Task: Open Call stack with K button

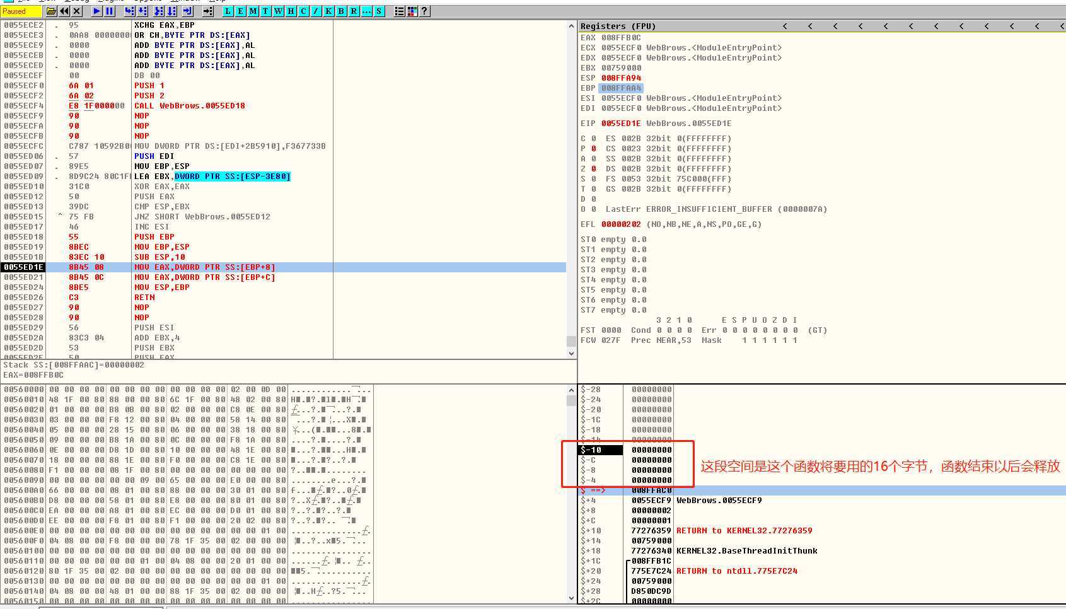Action: (x=328, y=11)
